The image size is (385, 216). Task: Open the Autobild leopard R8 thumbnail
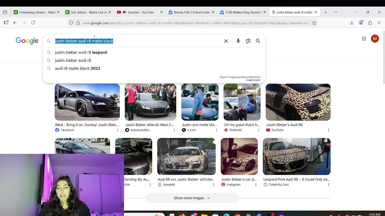pos(186,156)
